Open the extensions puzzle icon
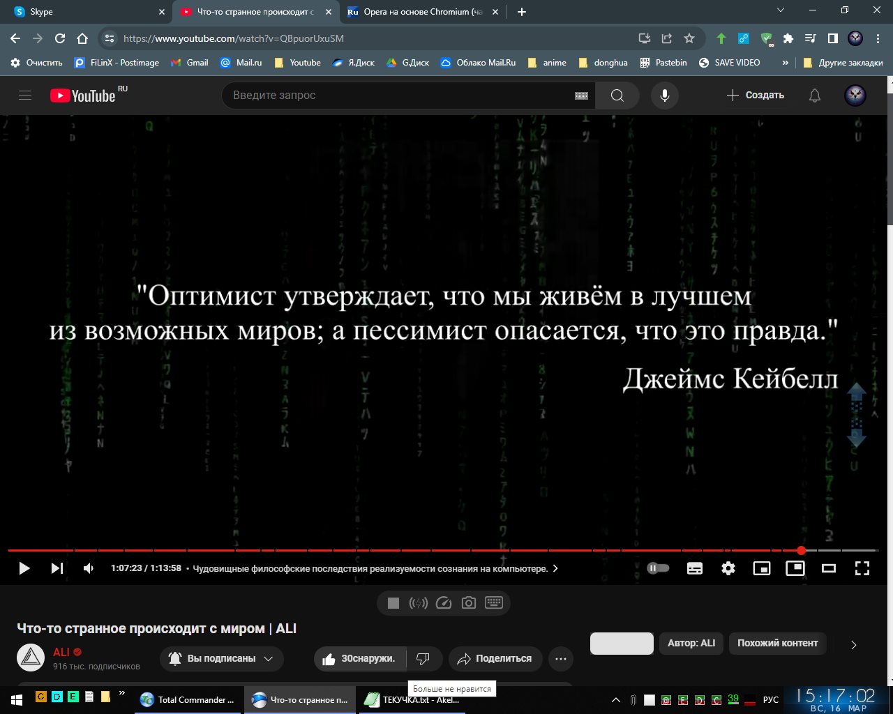This screenshot has width=893, height=714. (x=788, y=38)
